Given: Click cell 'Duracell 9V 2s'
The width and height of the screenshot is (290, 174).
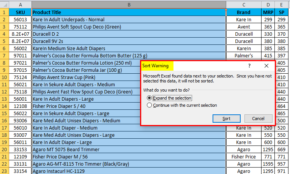Looking at the screenshot, I should 129,41.
